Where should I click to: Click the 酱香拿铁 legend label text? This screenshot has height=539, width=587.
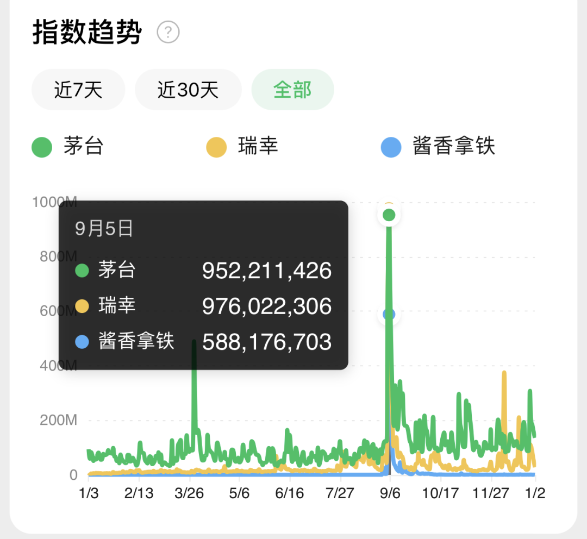454,146
